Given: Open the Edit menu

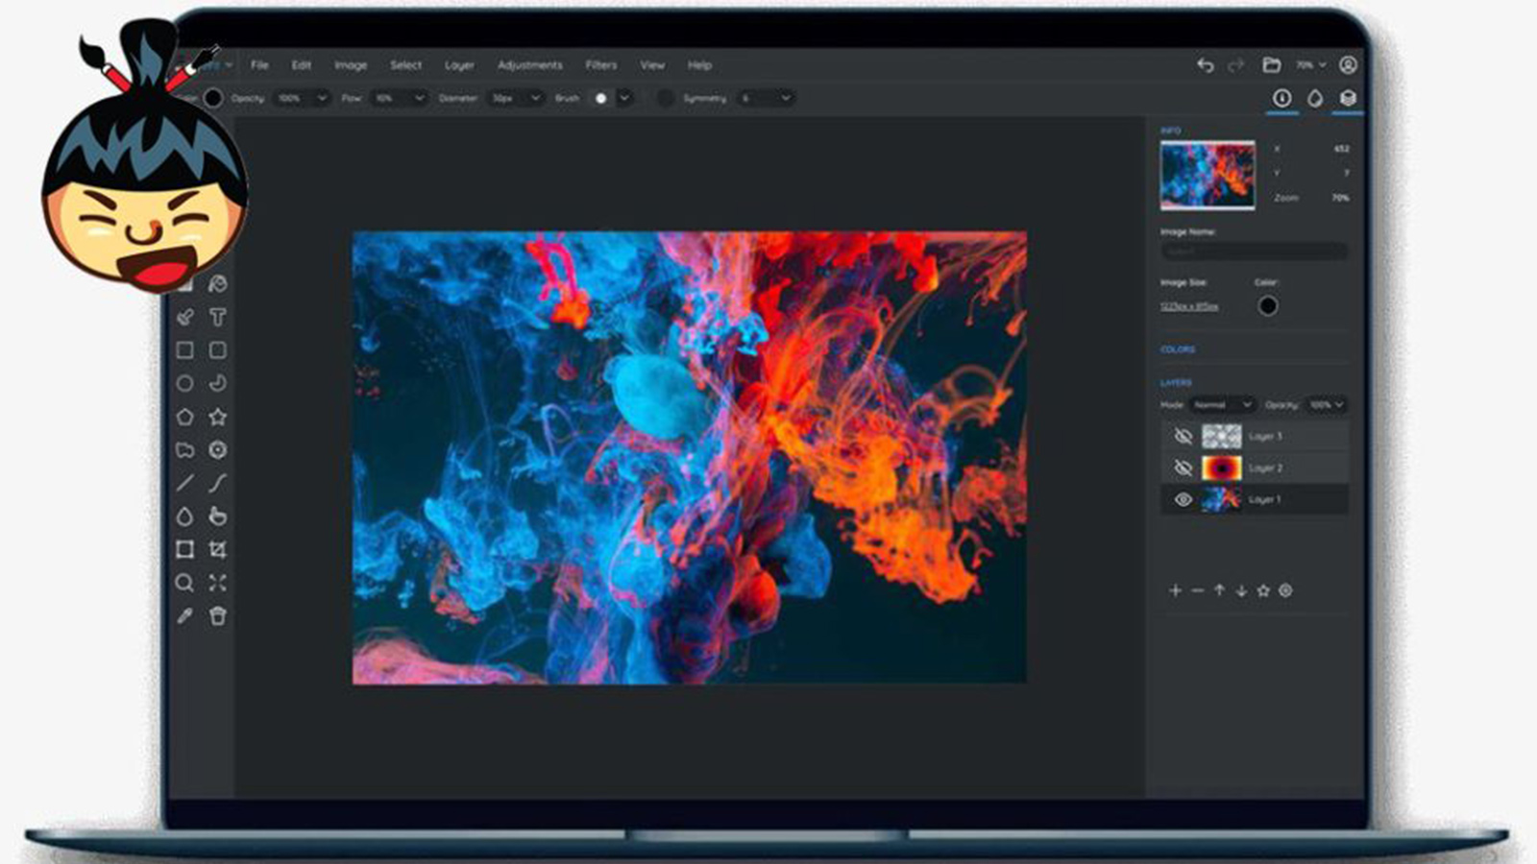Looking at the screenshot, I should coord(302,65).
